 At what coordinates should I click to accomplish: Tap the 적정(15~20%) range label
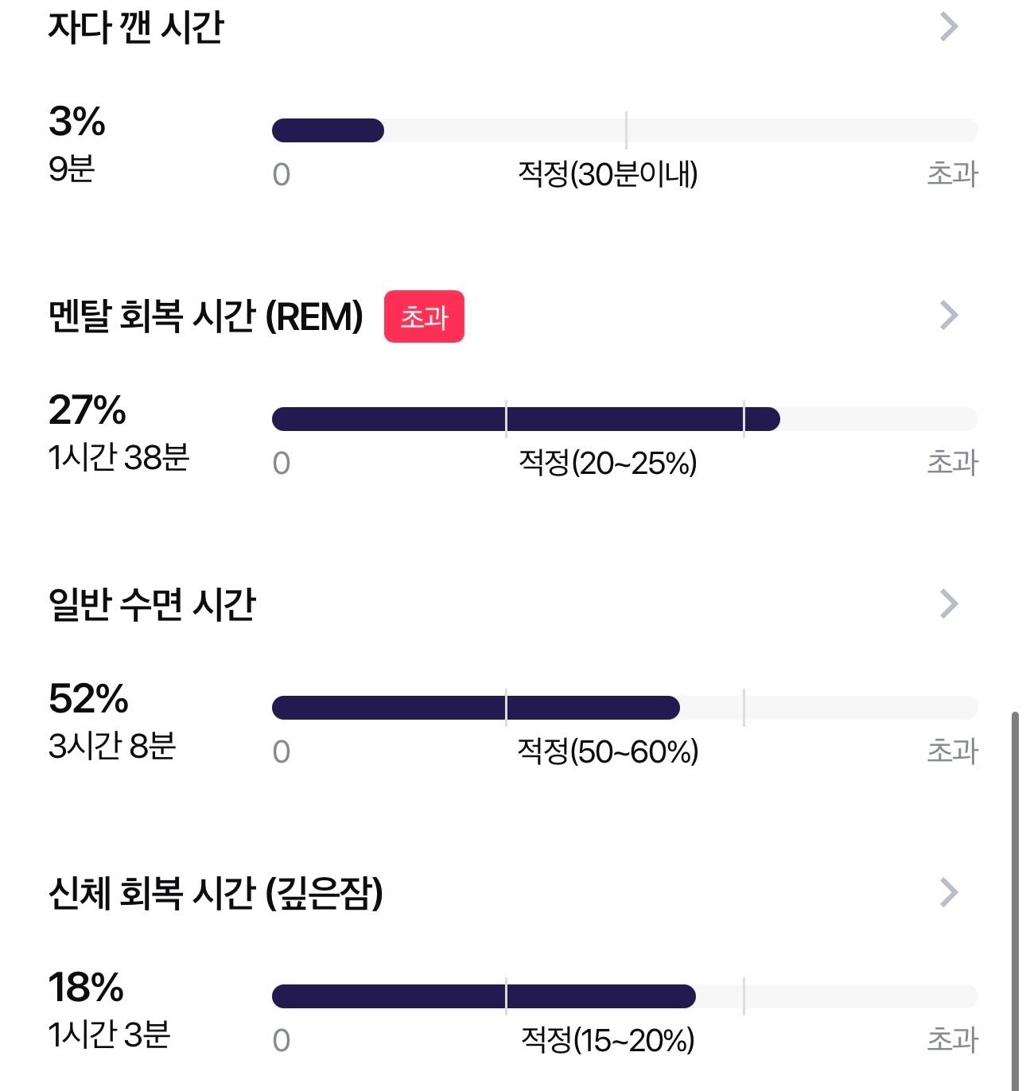(608, 1040)
